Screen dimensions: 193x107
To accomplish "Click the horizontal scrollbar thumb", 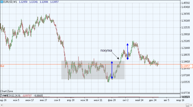I will click(x=188, y=105).
